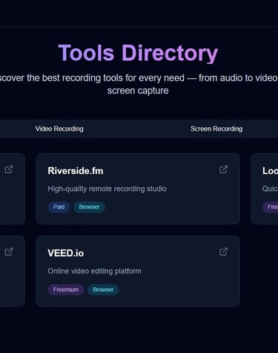Click the Tools Directory heading
The height and width of the screenshot is (353, 278).
click(x=138, y=53)
